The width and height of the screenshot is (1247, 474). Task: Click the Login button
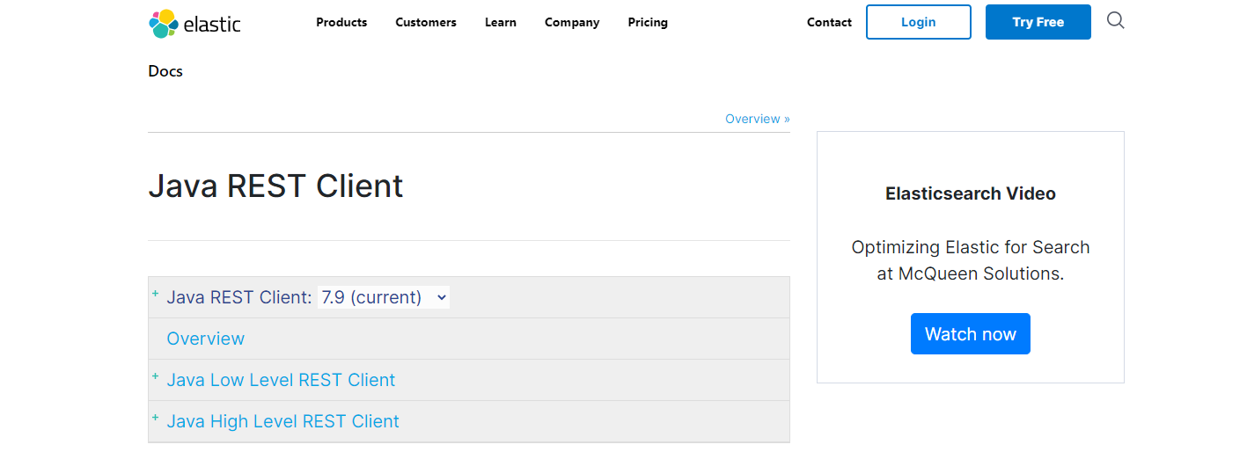919,22
